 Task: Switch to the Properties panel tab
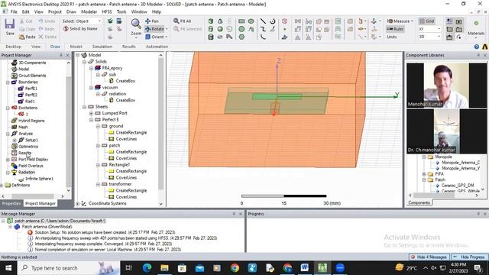[x=11, y=203]
